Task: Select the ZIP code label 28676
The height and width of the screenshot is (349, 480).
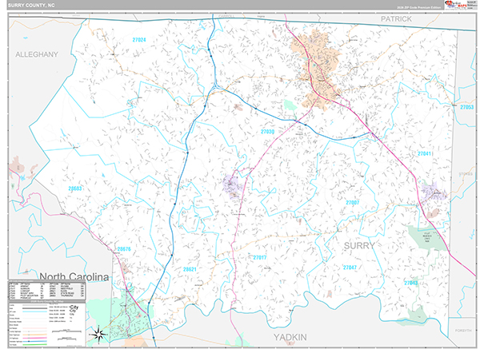Action: pos(124,249)
